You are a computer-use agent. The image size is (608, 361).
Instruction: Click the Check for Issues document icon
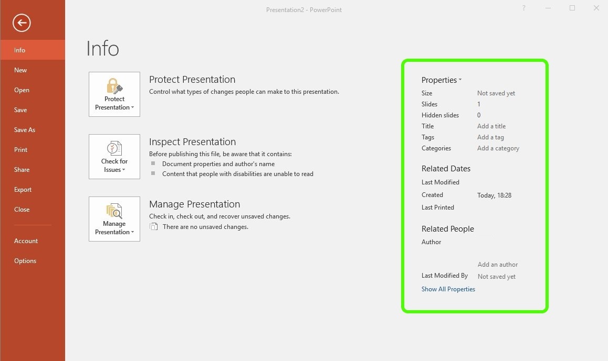[114, 148]
